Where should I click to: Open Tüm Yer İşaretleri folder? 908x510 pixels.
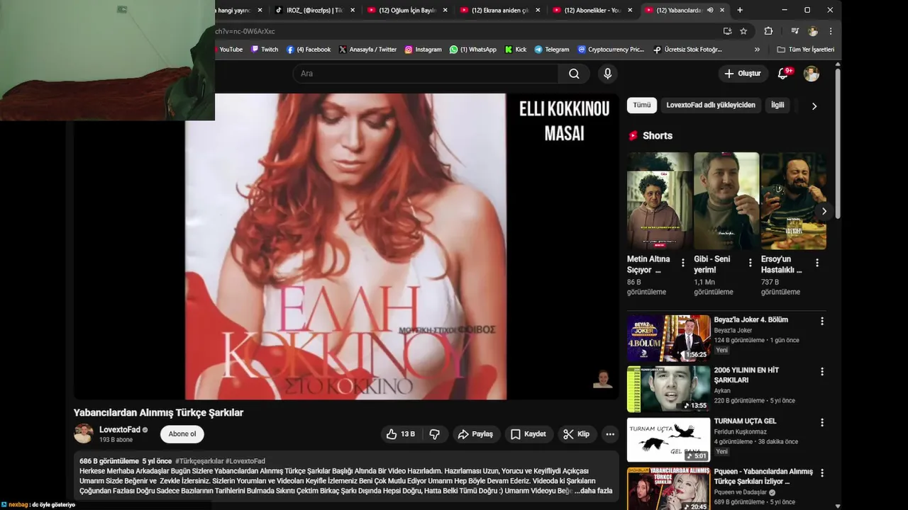pos(805,50)
